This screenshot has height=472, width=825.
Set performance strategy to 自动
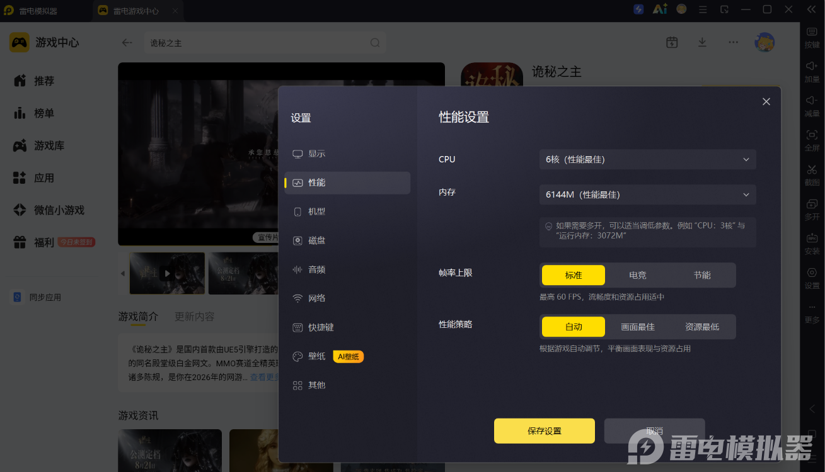tap(574, 327)
